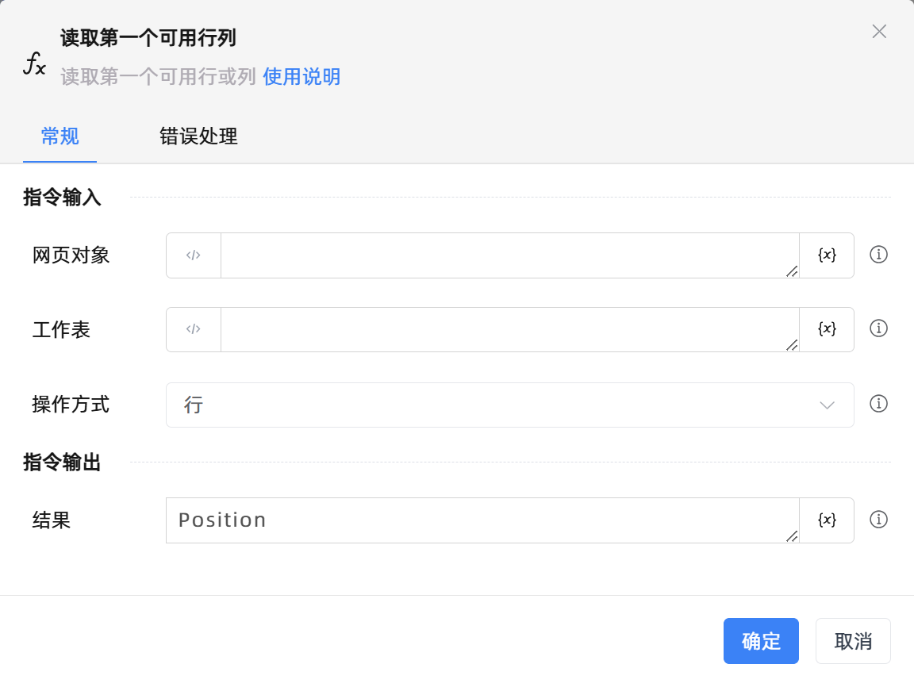Expand the 操作方式 dropdown showing 行
The image size is (914, 687).
click(x=509, y=405)
